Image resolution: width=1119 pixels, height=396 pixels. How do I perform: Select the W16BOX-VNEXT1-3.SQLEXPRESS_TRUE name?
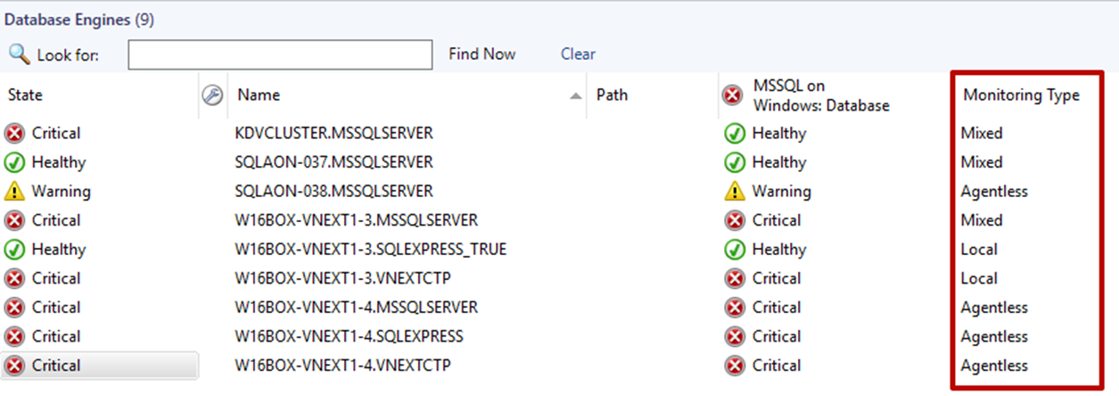371,250
